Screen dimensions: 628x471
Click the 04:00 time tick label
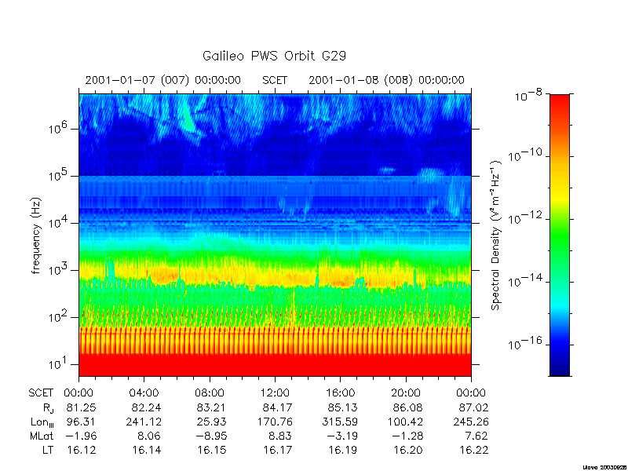(x=144, y=393)
